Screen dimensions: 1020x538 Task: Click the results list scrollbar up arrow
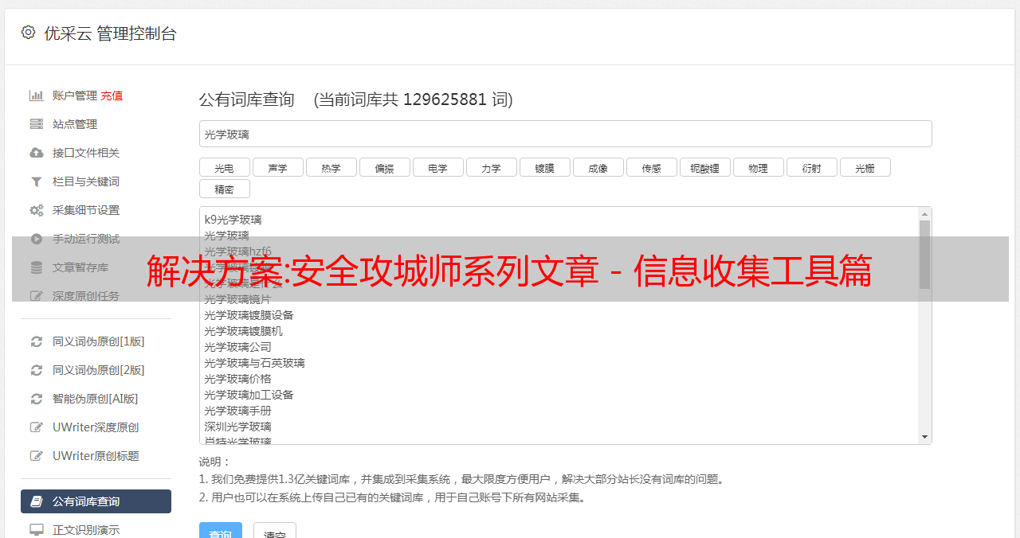pos(924,214)
